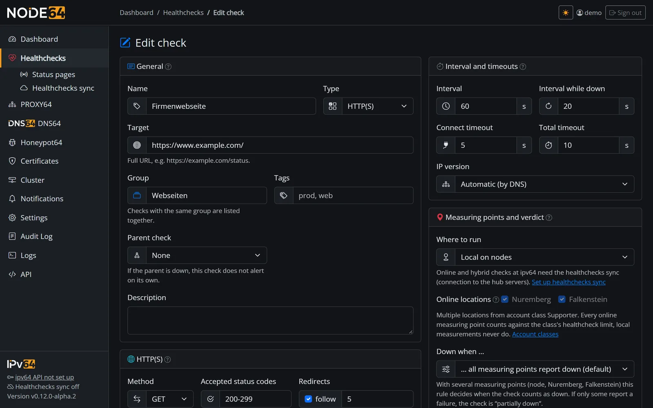The height and width of the screenshot is (408, 653).
Task: Click the Target URL input field
Action: click(280, 145)
